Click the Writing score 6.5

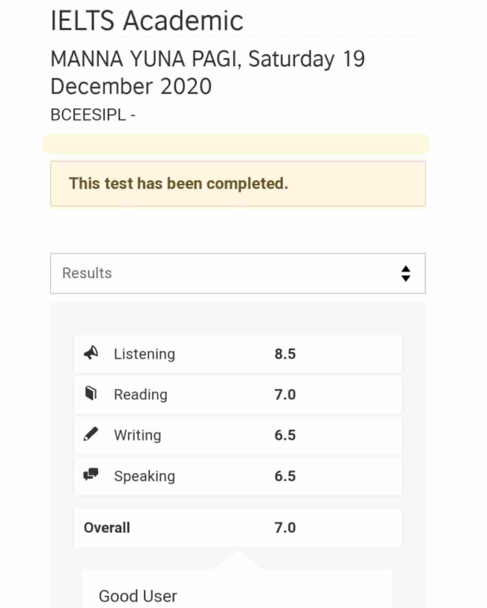click(x=285, y=435)
